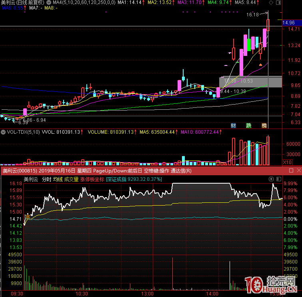Image resolution: width=302 pixels, height=297 pixels.
Task: Click the intraday 16.18 left axis price
Action: 16,184
